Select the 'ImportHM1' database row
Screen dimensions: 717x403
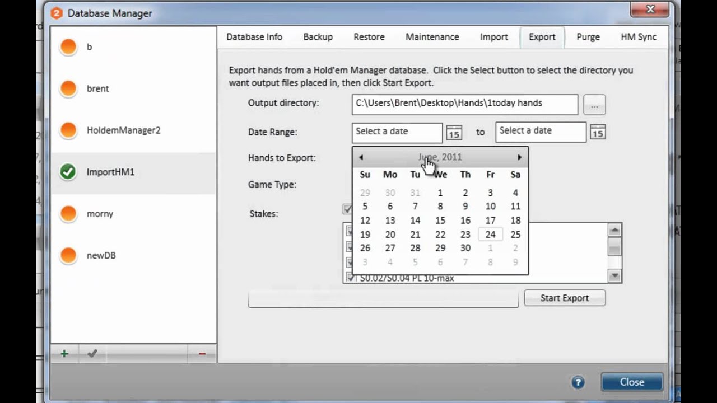click(x=133, y=172)
